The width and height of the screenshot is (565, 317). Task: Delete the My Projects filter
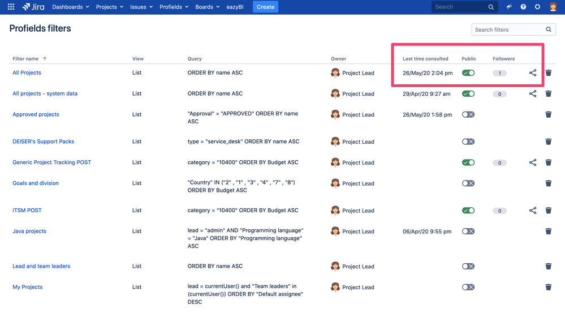click(549, 288)
